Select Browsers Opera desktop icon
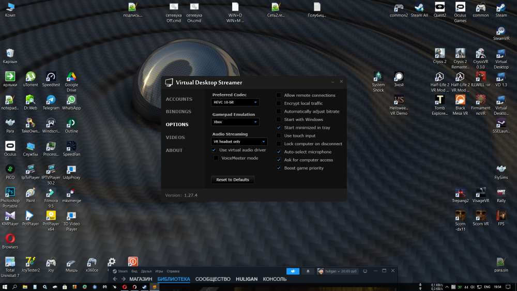This screenshot has height=291, width=517. click(10, 241)
